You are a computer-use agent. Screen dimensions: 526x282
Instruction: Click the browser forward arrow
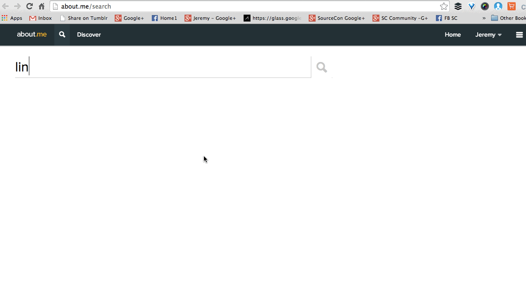[x=17, y=6]
